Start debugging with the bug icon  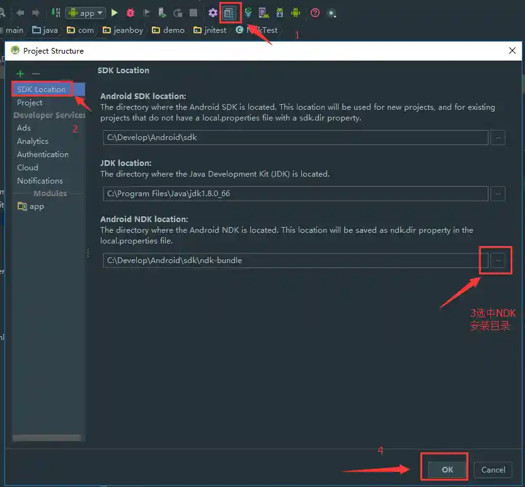(x=130, y=13)
